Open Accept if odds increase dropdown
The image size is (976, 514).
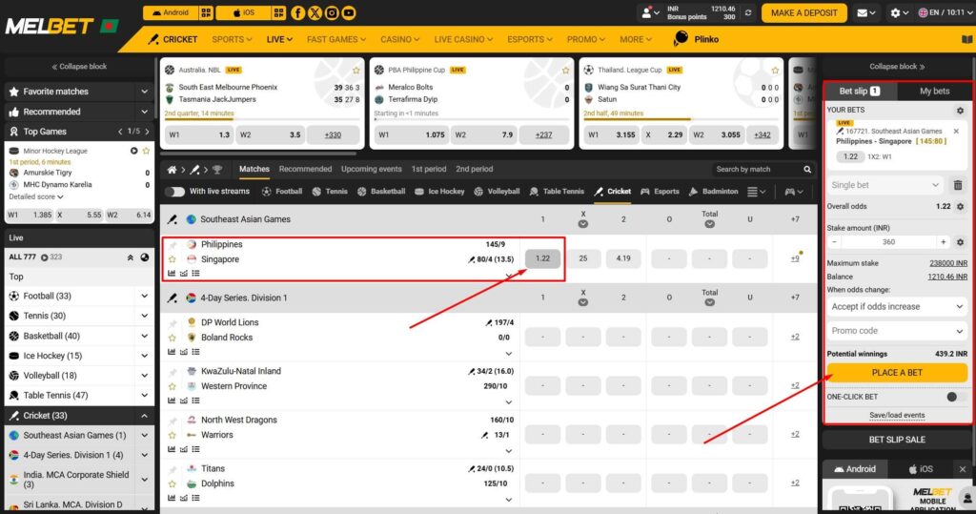tap(896, 306)
